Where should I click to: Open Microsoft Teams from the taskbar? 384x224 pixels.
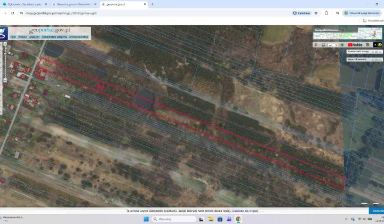pyautogui.click(x=229, y=219)
